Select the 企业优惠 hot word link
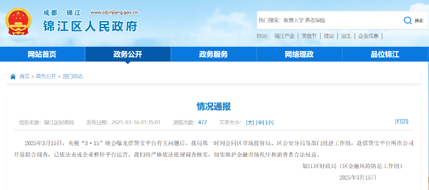This screenshot has width=429, height=190. pos(368,36)
